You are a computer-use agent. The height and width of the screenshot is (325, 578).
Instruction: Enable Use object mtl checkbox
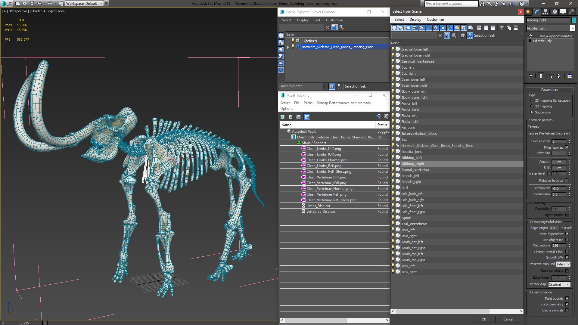point(567,240)
